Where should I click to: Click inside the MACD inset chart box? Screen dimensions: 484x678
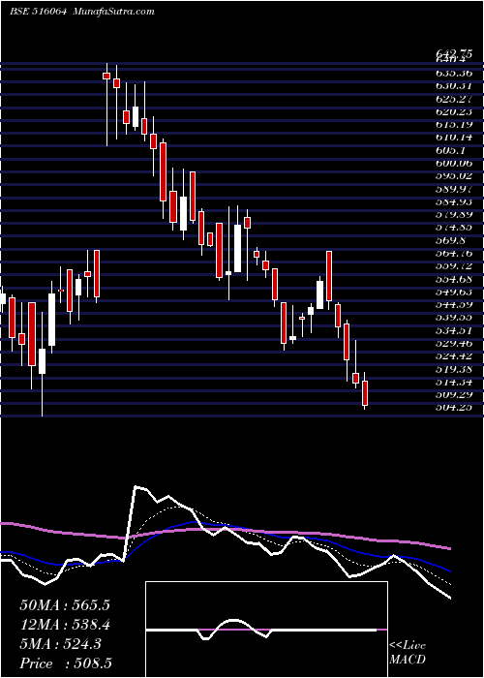click(266, 630)
